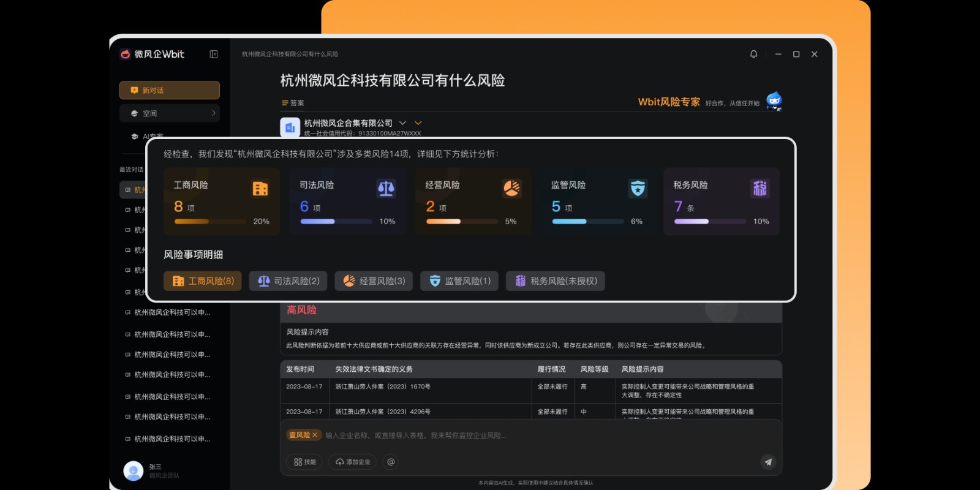This screenshot has width=980, height=490.
Task: Open the 经营风险(3) tab
Action: tap(374, 281)
